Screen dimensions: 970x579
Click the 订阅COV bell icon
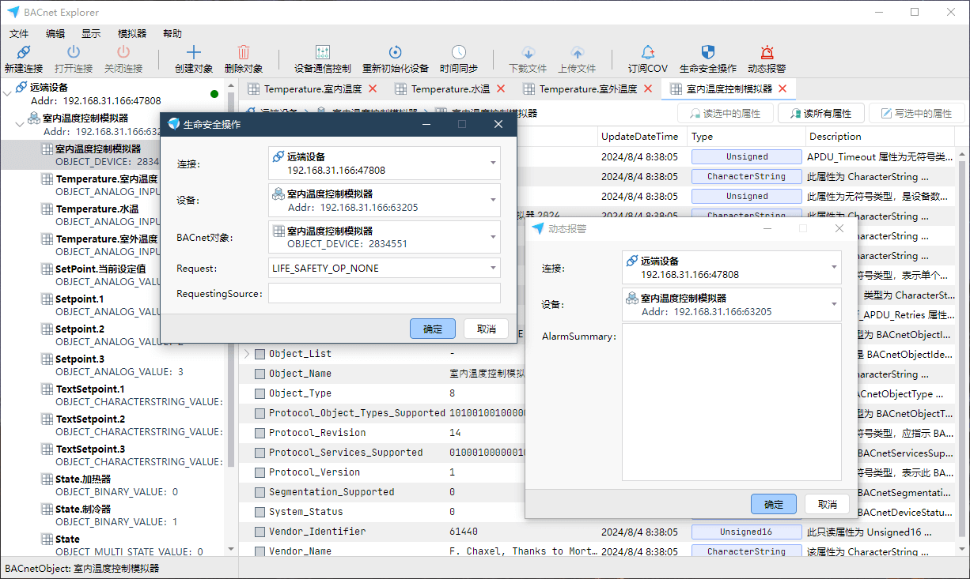(x=647, y=54)
